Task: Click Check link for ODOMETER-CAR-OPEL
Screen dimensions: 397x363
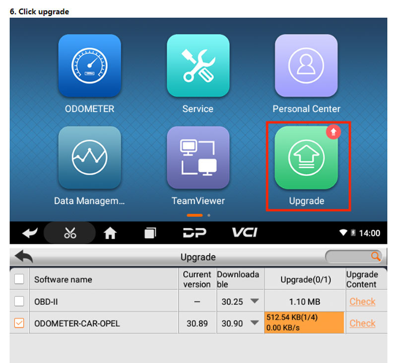Action: pos(362,323)
